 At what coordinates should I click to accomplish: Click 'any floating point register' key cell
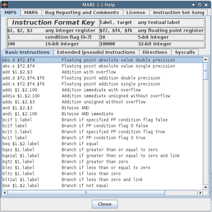[x=170, y=30]
